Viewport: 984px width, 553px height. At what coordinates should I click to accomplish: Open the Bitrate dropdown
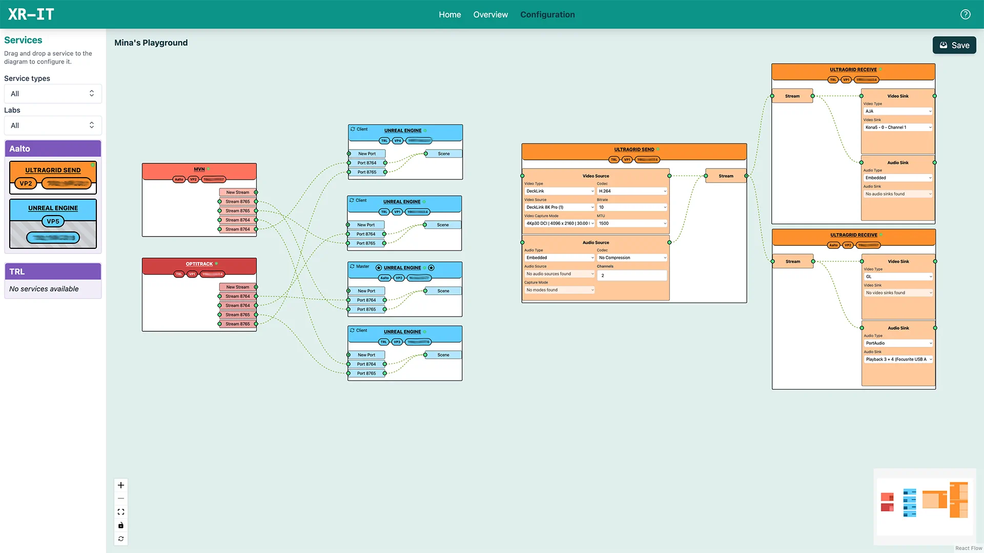coord(632,207)
